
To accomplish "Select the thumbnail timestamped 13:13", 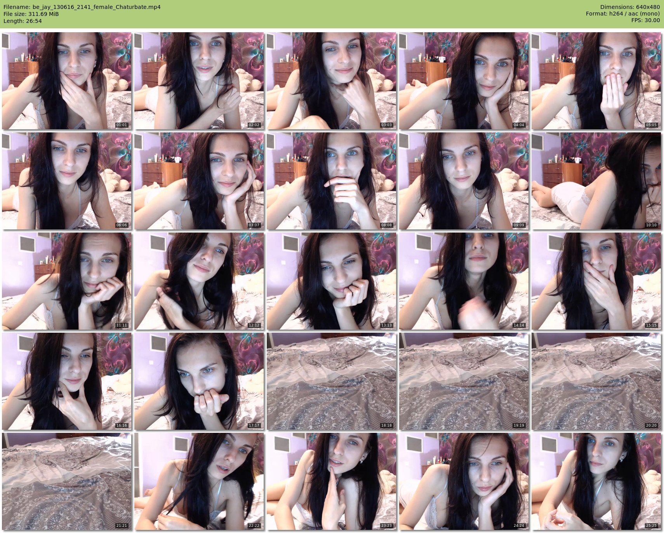I will tap(331, 281).
